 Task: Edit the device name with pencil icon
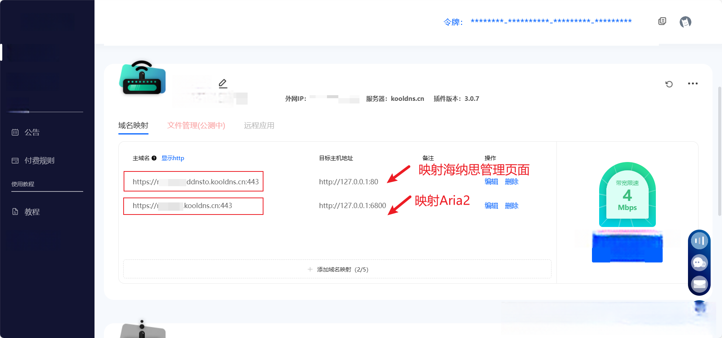click(x=223, y=83)
